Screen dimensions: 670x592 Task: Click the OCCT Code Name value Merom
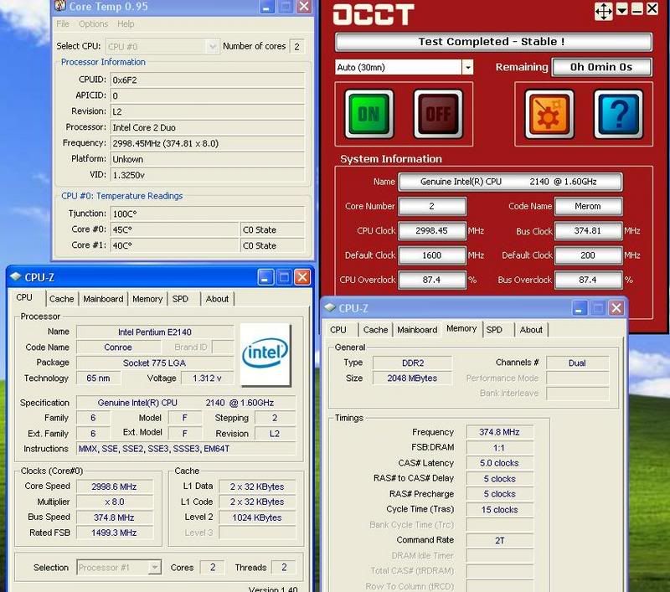pyautogui.click(x=588, y=206)
